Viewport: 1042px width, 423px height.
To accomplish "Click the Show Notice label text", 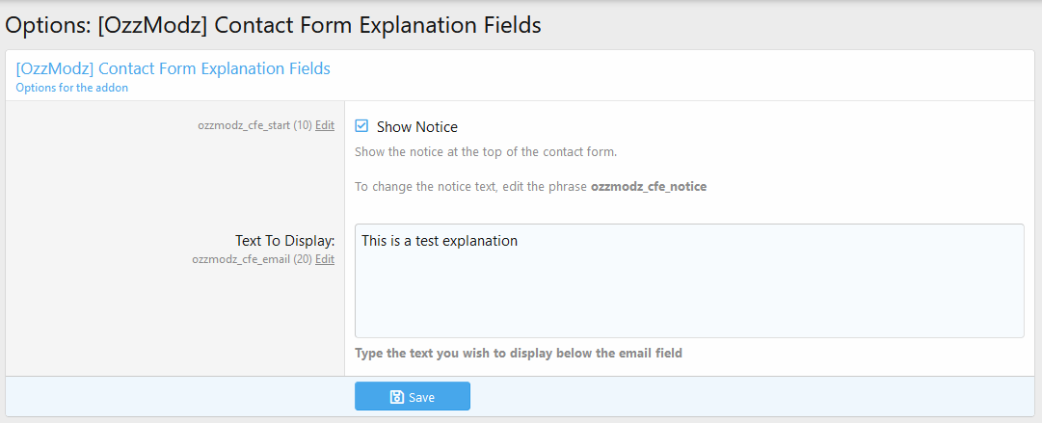I will point(416,127).
